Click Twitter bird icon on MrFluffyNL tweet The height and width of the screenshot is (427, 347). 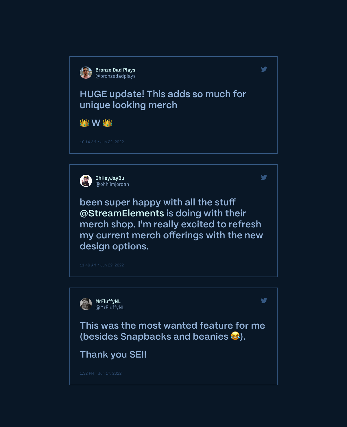pyautogui.click(x=264, y=301)
